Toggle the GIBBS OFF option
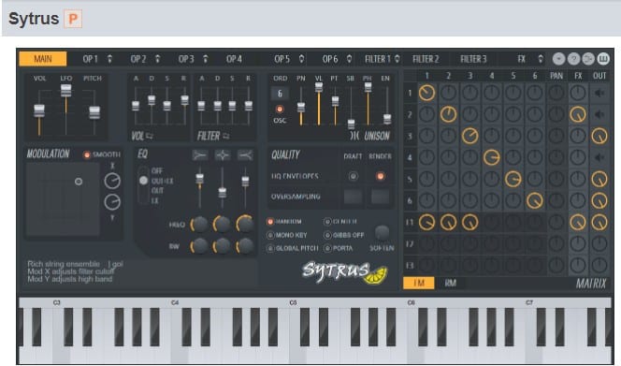This screenshot has height=366, width=621. pos(327,235)
